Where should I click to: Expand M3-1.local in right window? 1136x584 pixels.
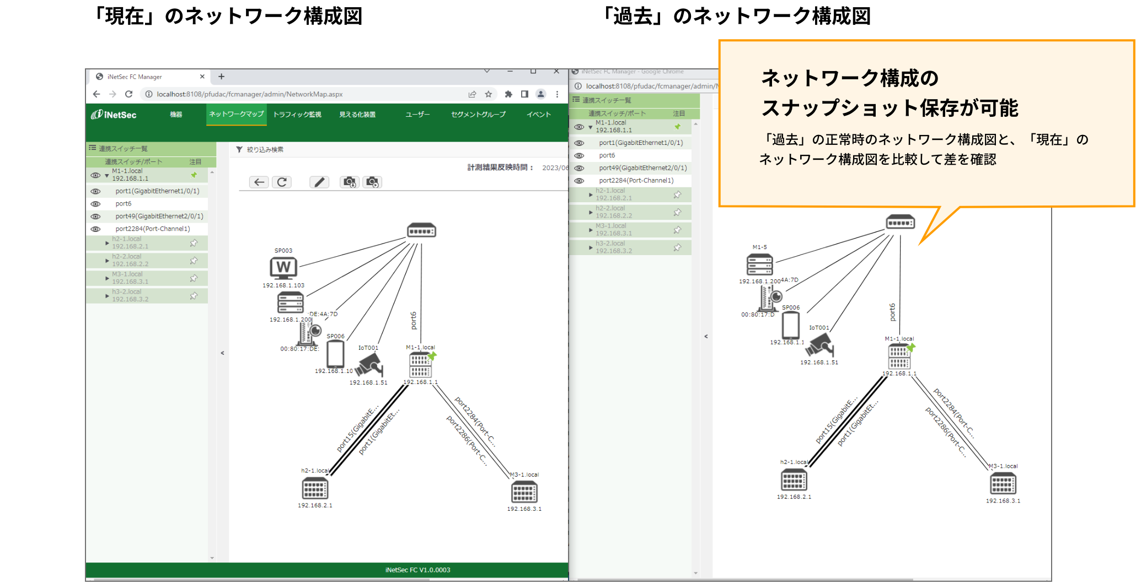coord(591,230)
